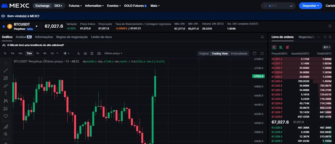Open the 0.1 price grouping dropdown
335x144 pixels.
[327, 47]
